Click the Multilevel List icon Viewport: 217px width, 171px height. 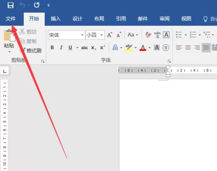(207, 35)
